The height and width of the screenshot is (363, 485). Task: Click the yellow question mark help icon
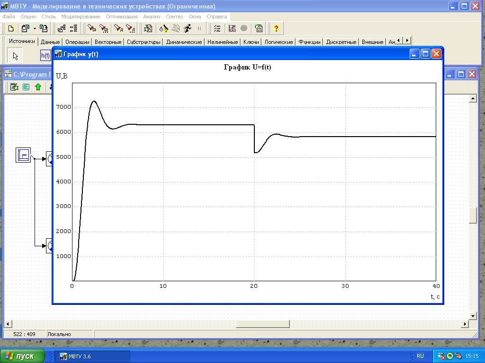pyautogui.click(x=276, y=28)
